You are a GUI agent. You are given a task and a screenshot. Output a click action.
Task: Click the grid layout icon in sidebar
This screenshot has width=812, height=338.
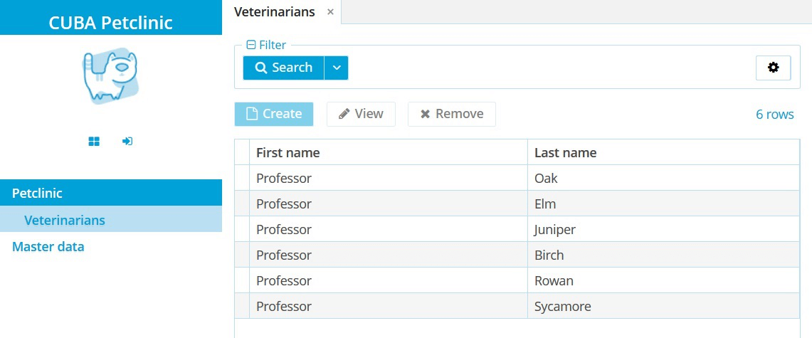(94, 142)
